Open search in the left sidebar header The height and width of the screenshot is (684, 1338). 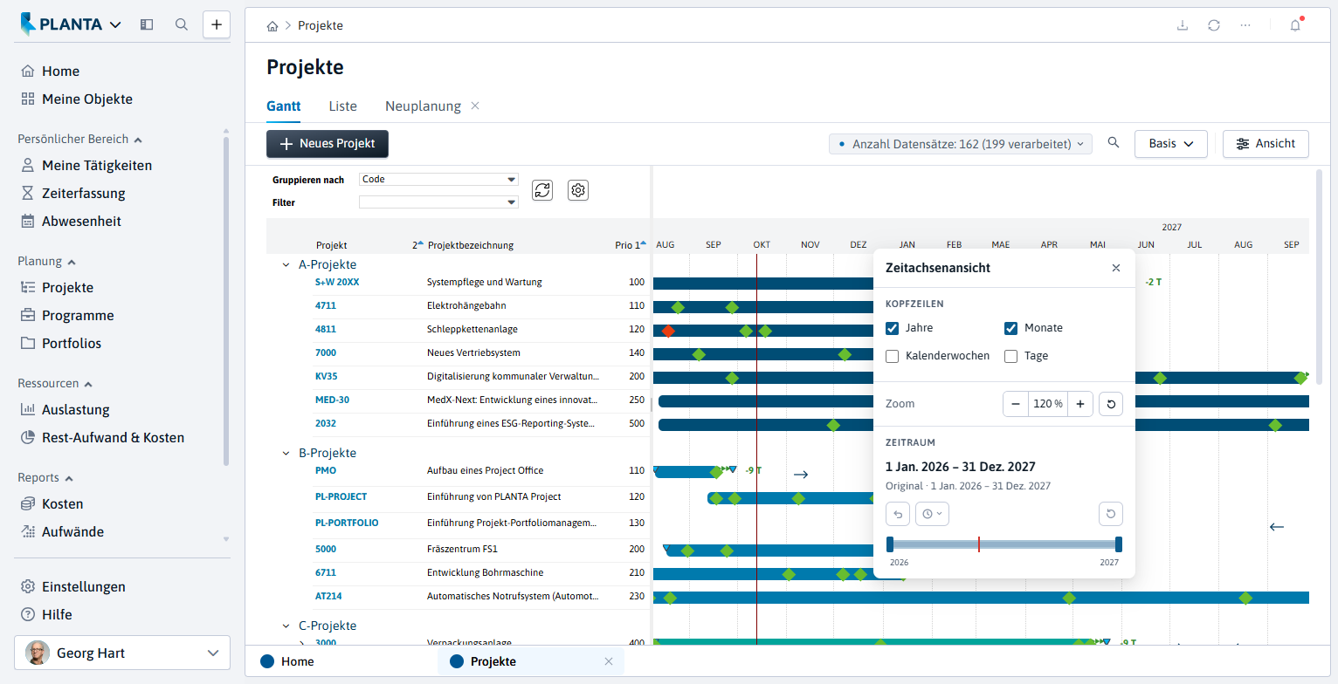tap(182, 24)
